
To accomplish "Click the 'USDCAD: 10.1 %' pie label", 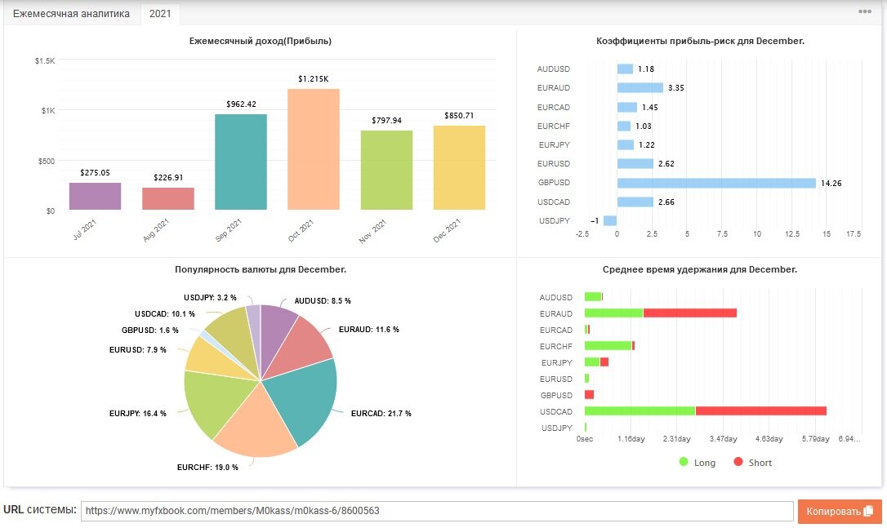I will (x=165, y=313).
